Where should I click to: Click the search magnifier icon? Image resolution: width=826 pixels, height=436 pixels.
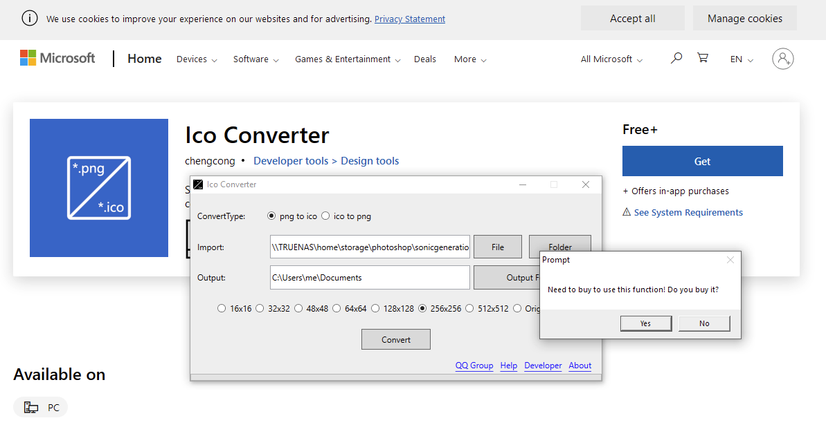click(676, 59)
